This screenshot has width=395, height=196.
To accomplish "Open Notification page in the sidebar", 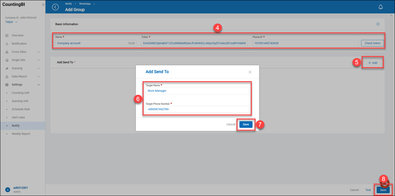I will click(x=19, y=44).
